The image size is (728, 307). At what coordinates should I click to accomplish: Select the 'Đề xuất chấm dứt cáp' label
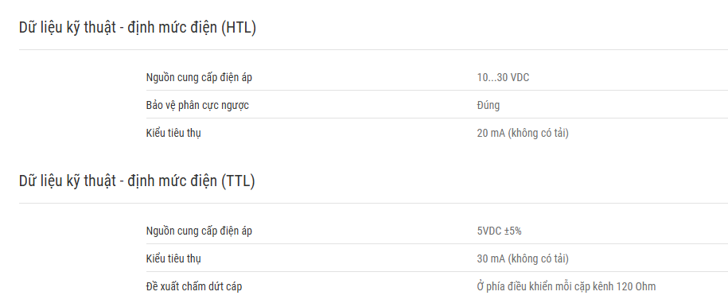click(x=194, y=286)
